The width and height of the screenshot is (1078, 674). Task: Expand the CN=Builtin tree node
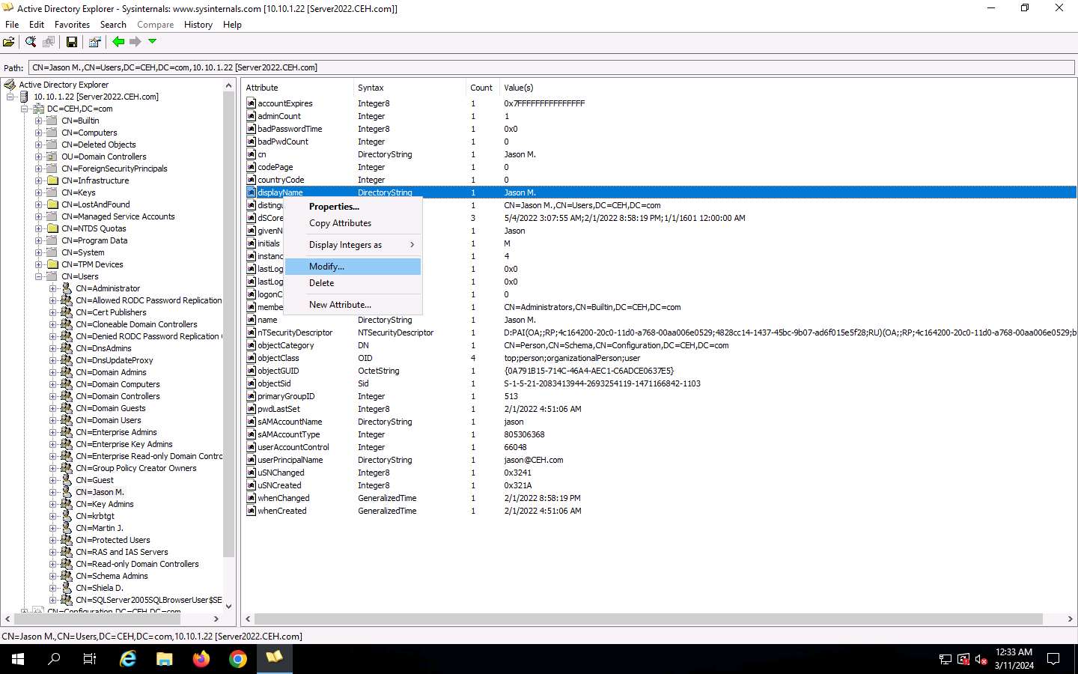(39, 121)
